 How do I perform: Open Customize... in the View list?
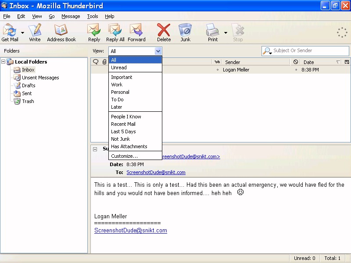[135, 156]
